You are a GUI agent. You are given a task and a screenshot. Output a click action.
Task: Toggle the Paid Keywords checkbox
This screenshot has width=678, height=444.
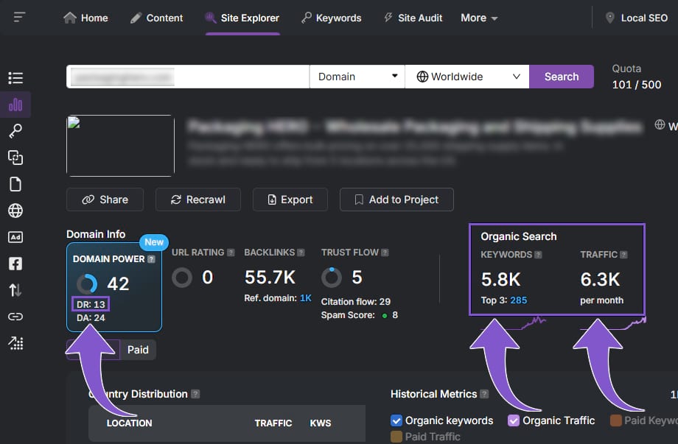pyautogui.click(x=616, y=420)
